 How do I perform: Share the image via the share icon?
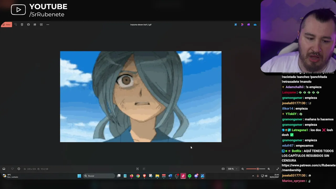(35, 25)
